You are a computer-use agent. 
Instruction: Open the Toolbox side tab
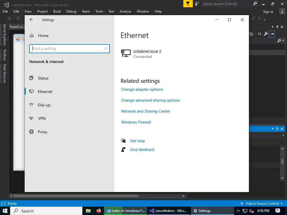[4, 55]
